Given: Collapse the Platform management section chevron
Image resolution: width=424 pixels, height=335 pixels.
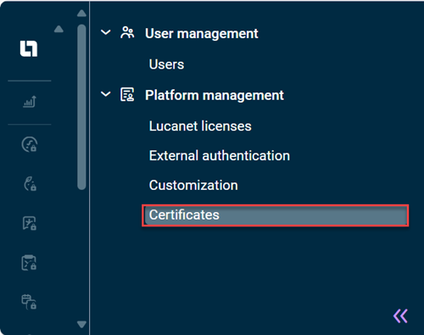Looking at the screenshot, I should click(106, 94).
